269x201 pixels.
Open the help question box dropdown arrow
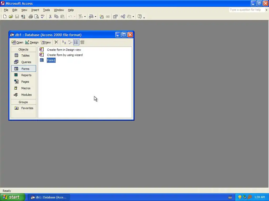coord(266,10)
